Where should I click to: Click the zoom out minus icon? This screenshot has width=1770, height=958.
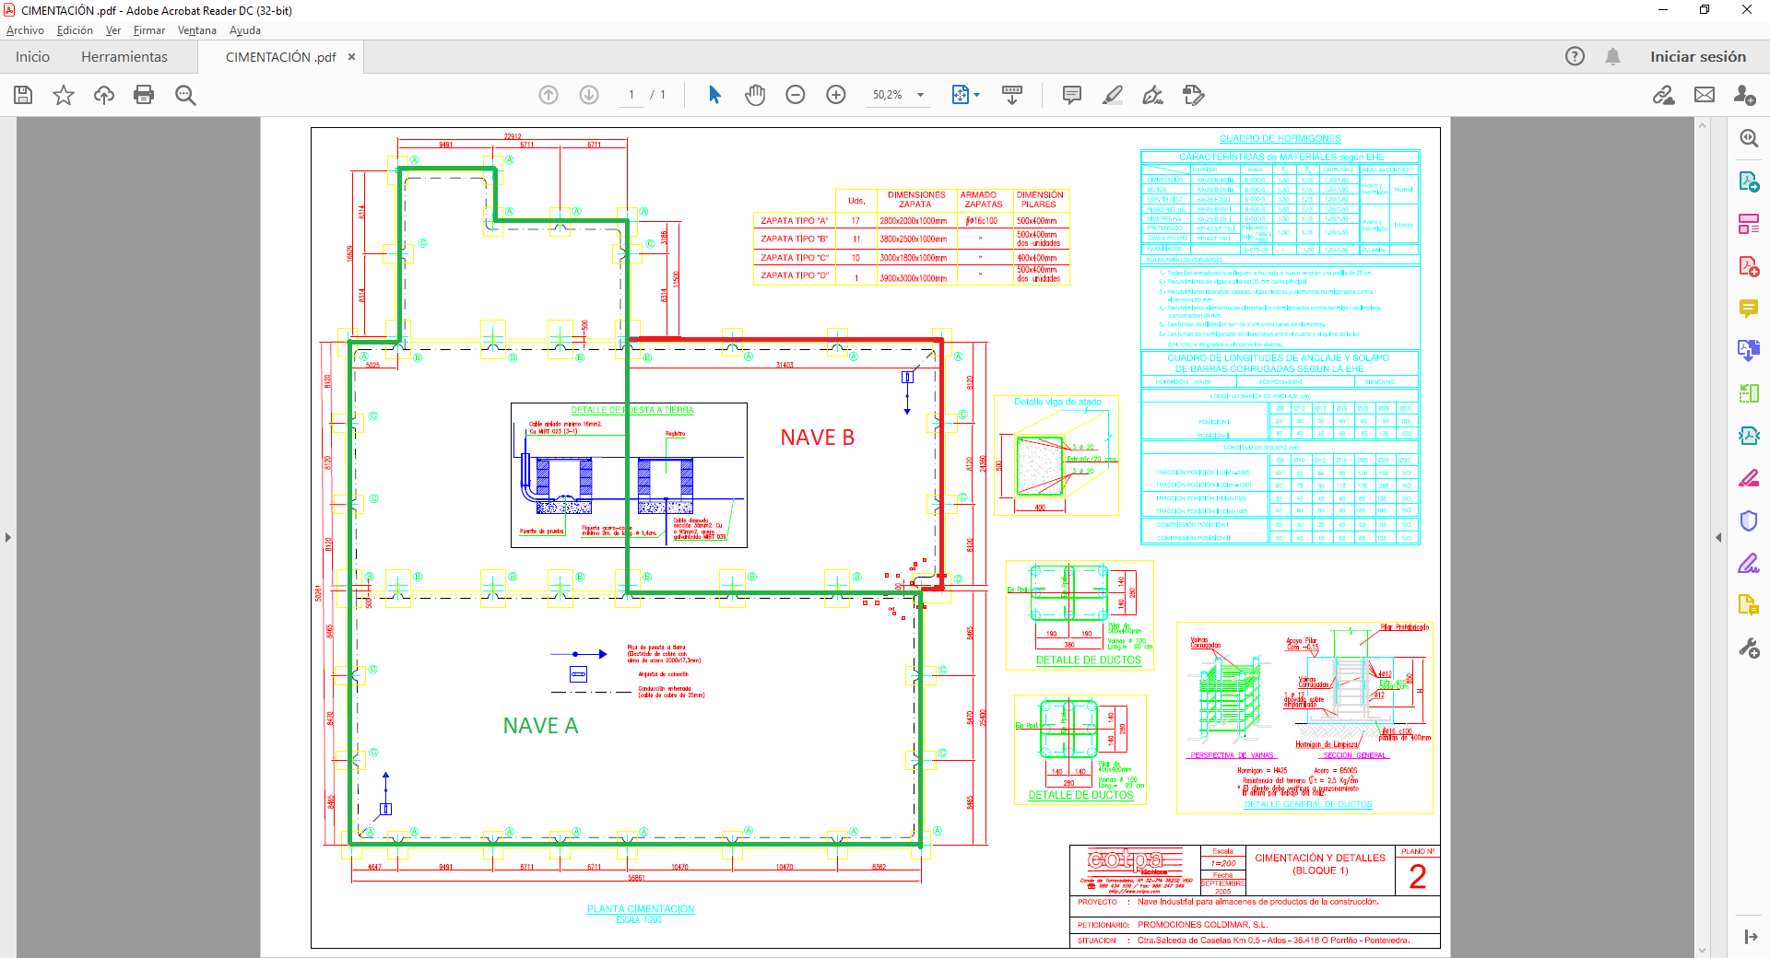pos(796,95)
